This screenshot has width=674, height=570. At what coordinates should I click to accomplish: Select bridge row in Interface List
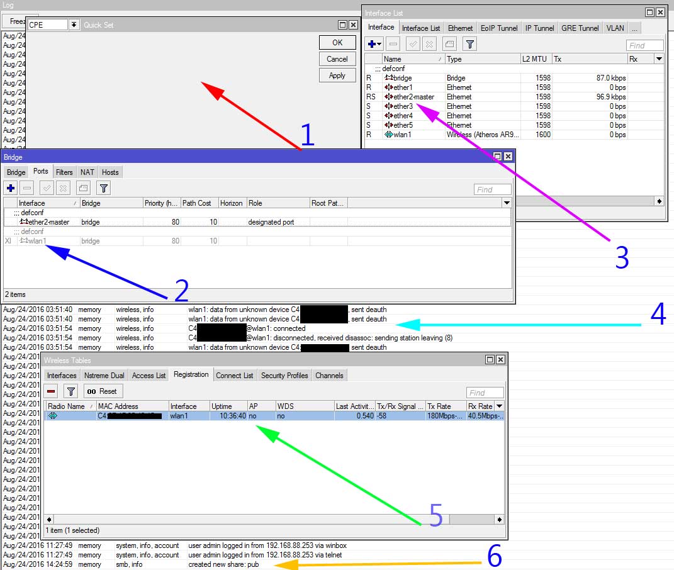pyautogui.click(x=514, y=78)
